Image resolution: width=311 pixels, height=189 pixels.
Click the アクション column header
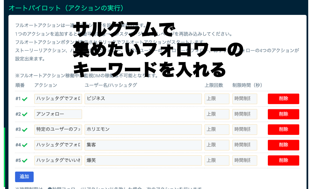click(46, 85)
